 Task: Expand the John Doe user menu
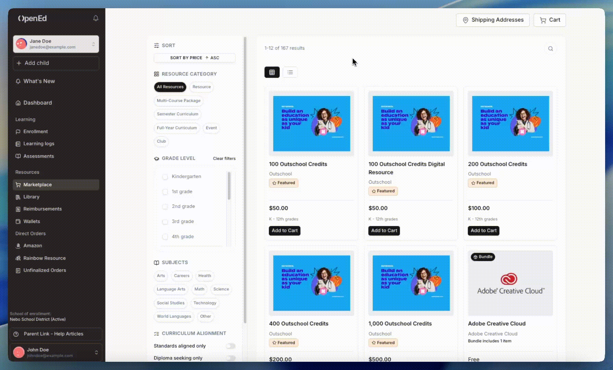tap(96, 352)
